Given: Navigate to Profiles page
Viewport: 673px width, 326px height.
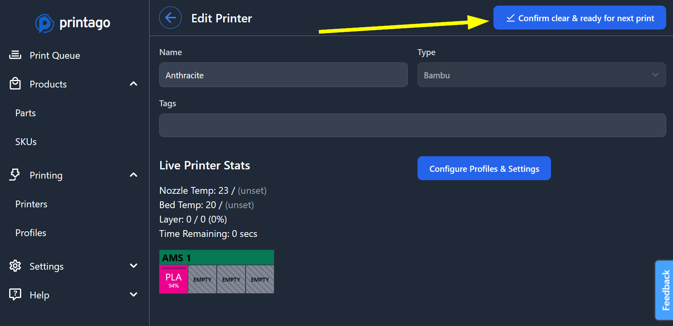Looking at the screenshot, I should (x=31, y=233).
